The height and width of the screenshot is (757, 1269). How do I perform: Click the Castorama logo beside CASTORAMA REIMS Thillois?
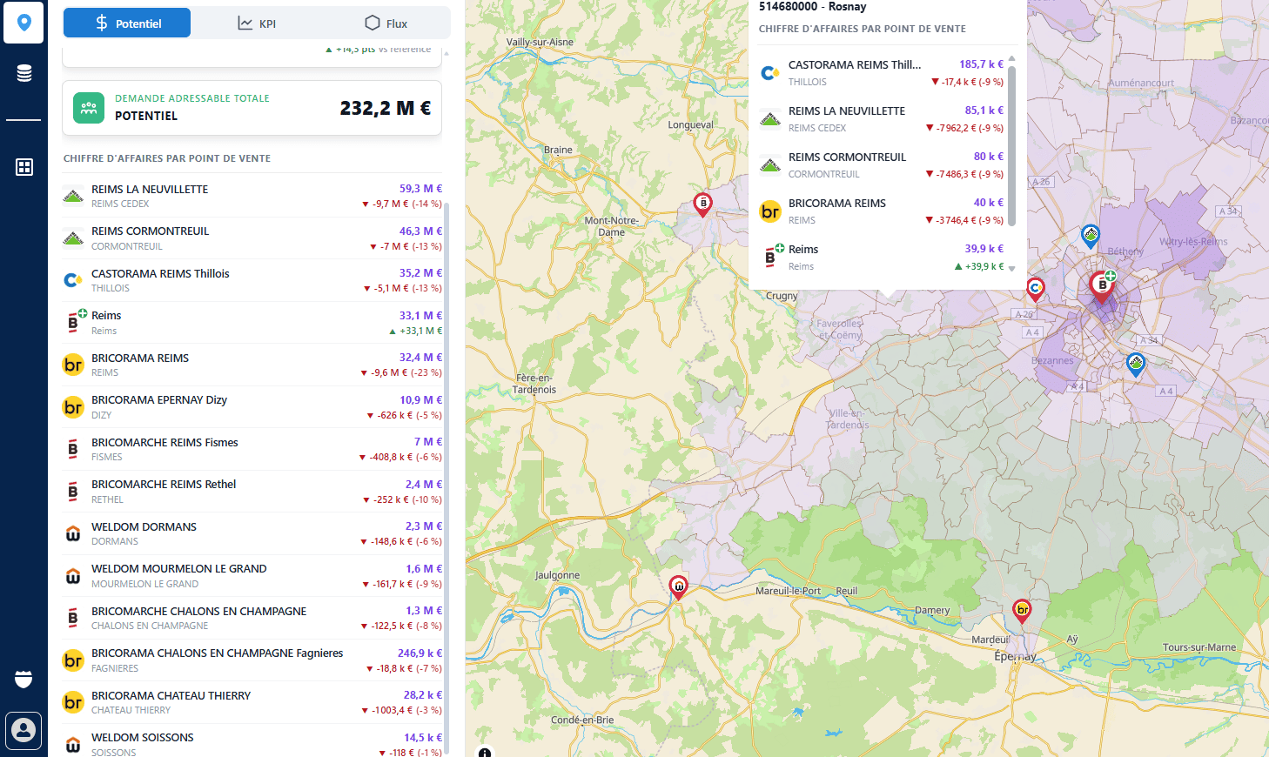click(73, 280)
